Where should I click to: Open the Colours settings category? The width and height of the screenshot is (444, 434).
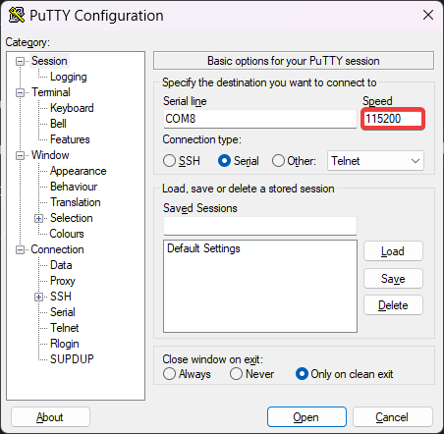(67, 234)
